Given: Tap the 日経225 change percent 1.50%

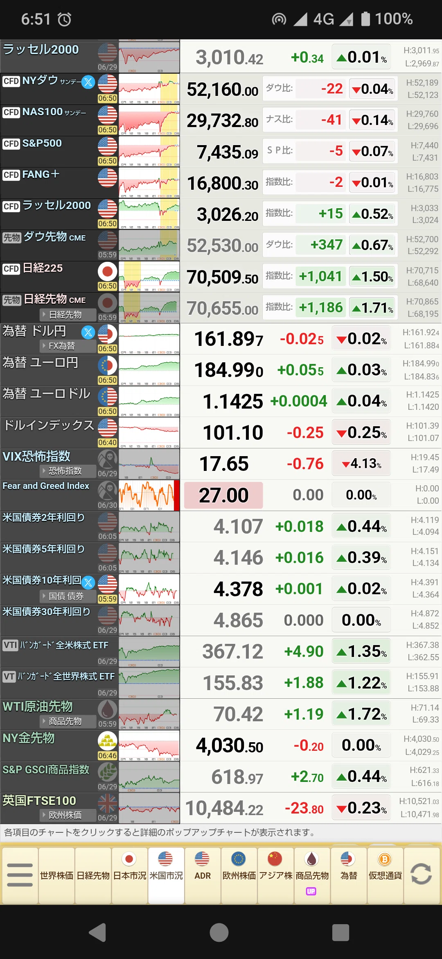Looking at the screenshot, I should coord(372,277).
